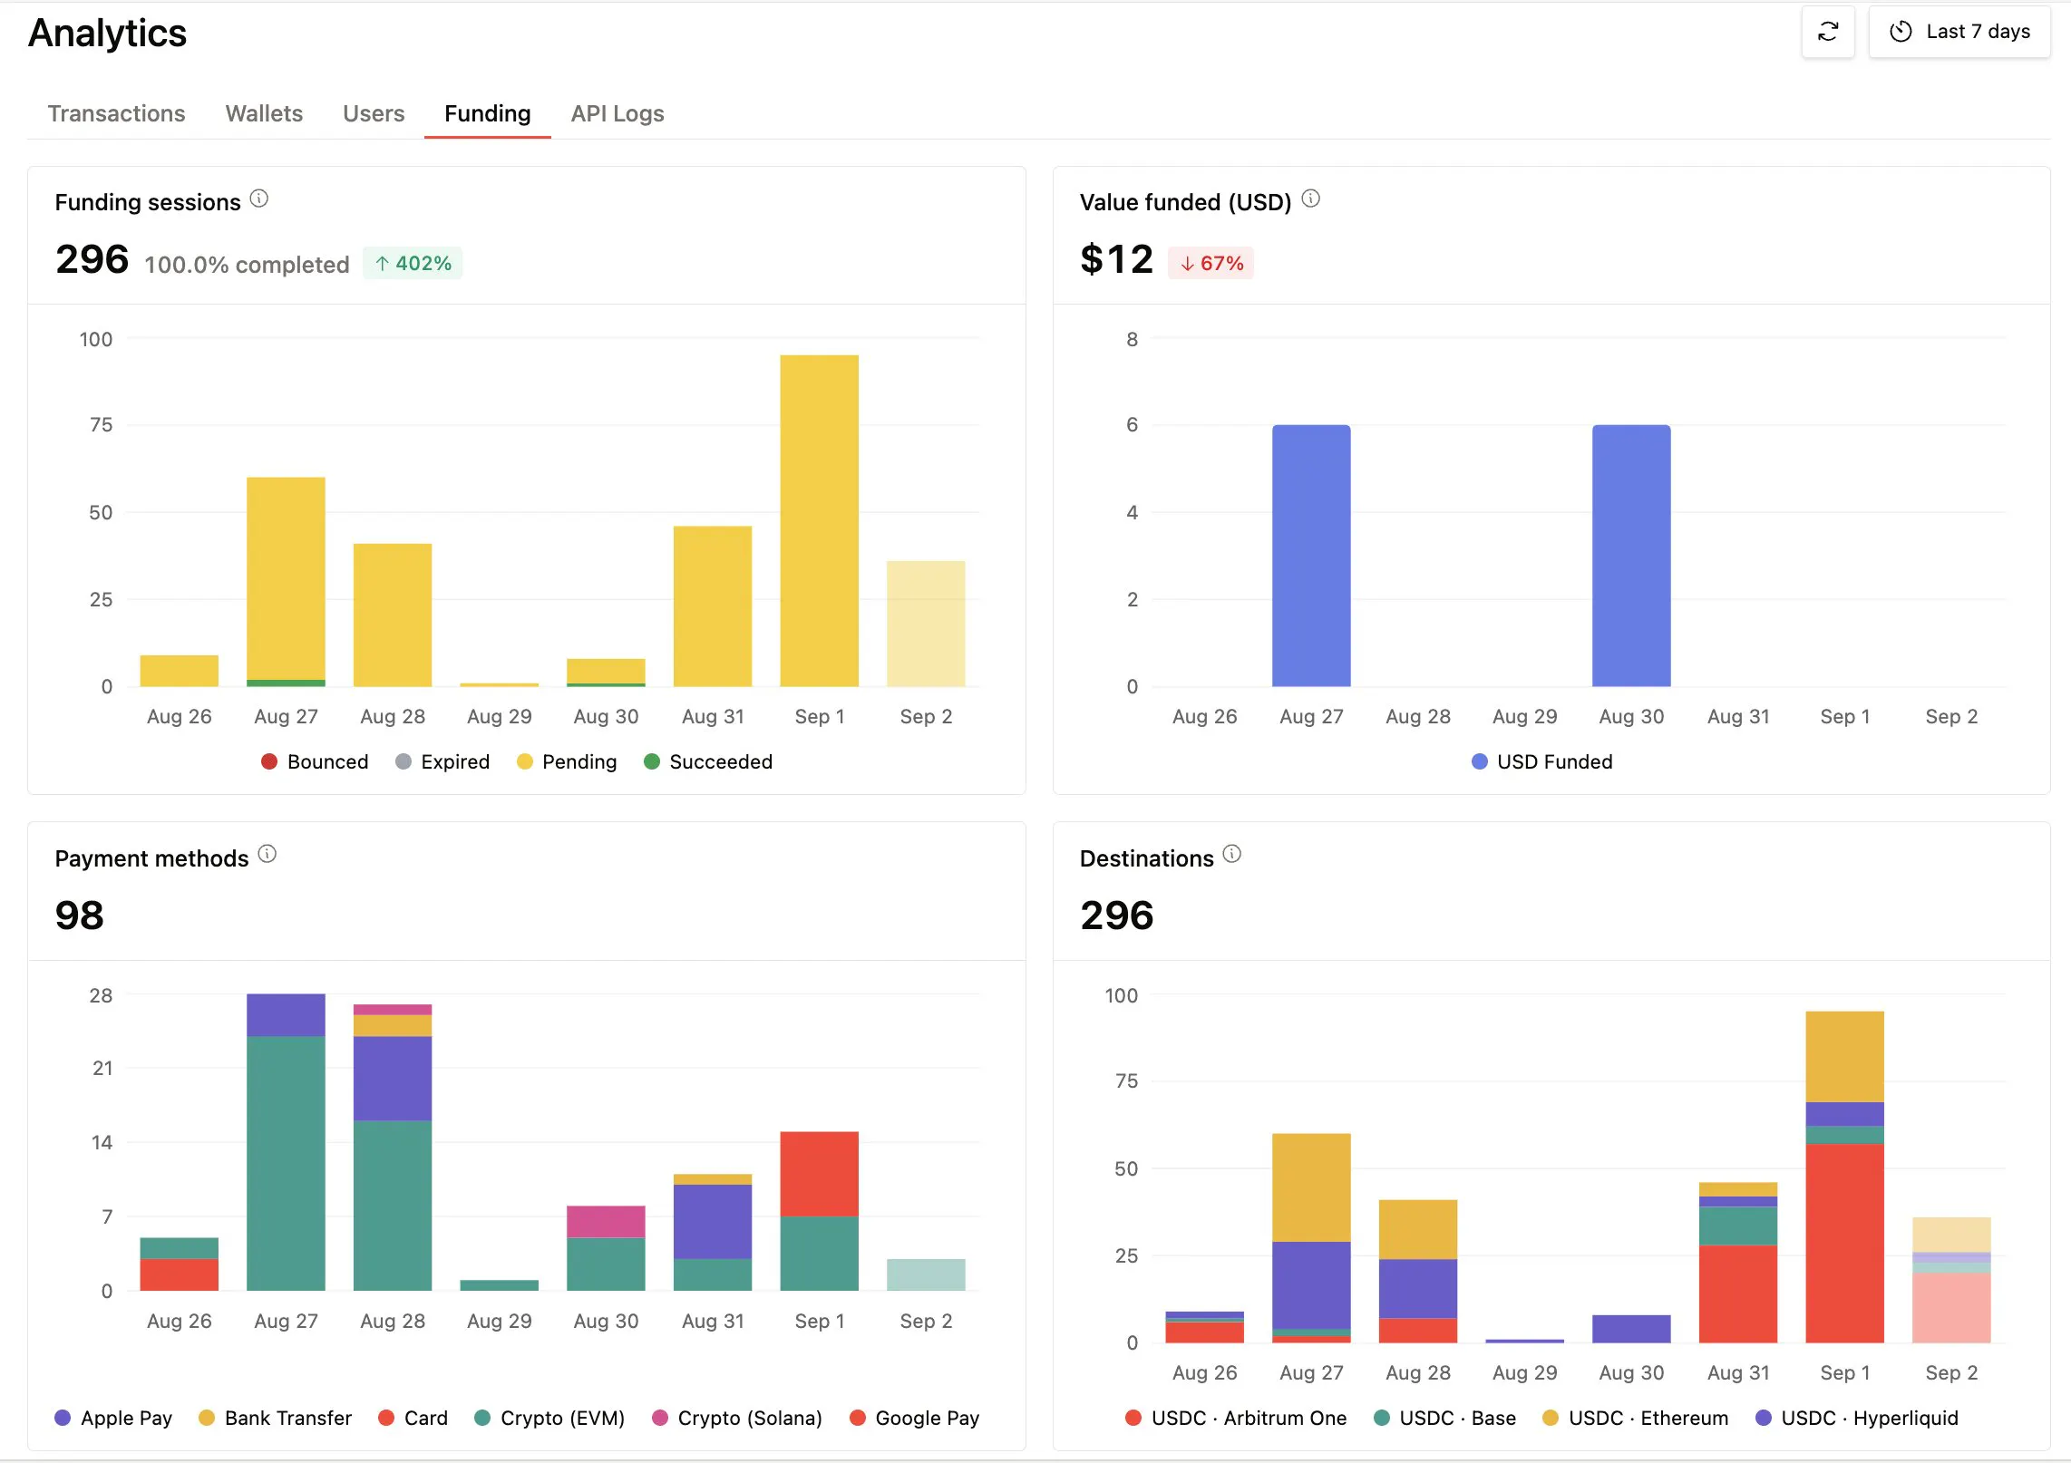This screenshot has height=1463, width=2071.
Task: Click Aug 28 bar in Payment methods chart
Action: coord(393,1147)
